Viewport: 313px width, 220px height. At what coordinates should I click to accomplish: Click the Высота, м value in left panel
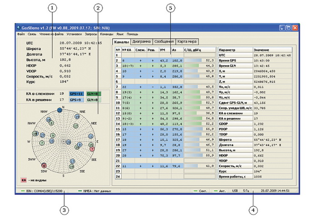click(x=65, y=60)
